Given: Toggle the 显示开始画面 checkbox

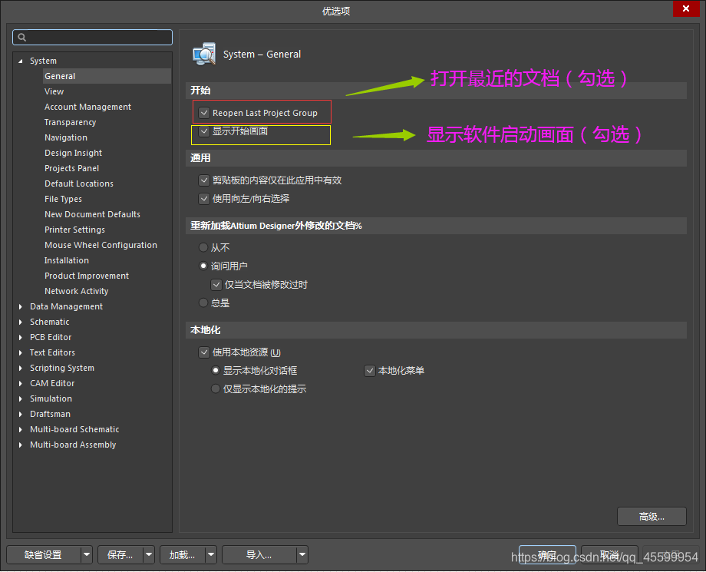Looking at the screenshot, I should click(x=204, y=131).
